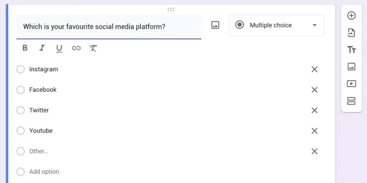
Task: Underline the question text
Action: click(x=59, y=48)
